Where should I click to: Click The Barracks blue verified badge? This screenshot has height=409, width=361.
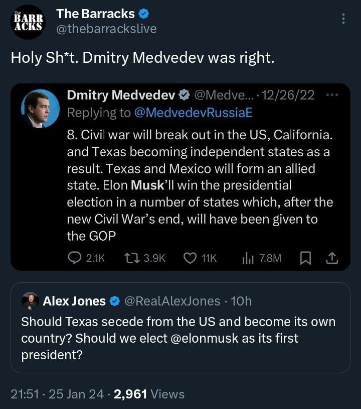pyautogui.click(x=143, y=14)
